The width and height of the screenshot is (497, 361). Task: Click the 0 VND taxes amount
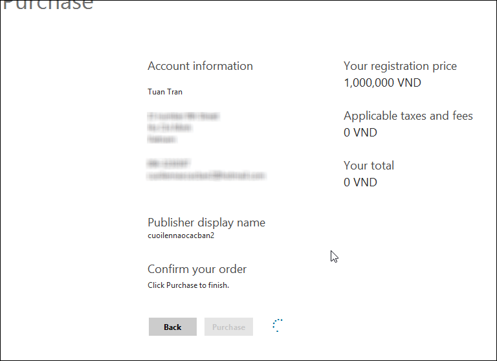point(360,133)
